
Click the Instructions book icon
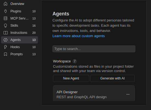pos(5,33)
